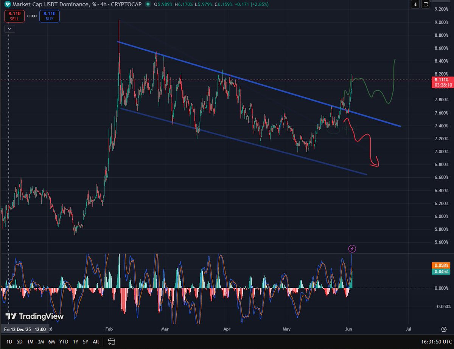Click the Jul label on time axis
The image size is (454, 349).
tap(409, 329)
